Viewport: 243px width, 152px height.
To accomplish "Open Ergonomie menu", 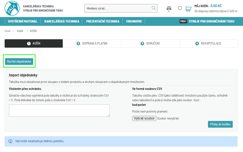I will coord(134,21).
